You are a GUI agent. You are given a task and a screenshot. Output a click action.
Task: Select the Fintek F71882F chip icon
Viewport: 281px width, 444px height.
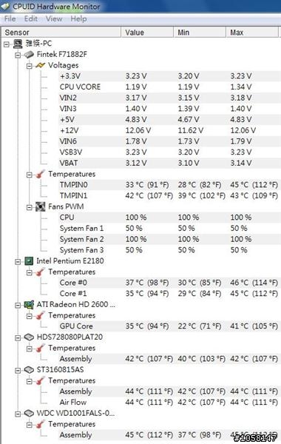click(29, 54)
